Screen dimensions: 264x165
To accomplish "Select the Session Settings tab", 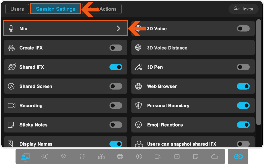I will point(55,9).
